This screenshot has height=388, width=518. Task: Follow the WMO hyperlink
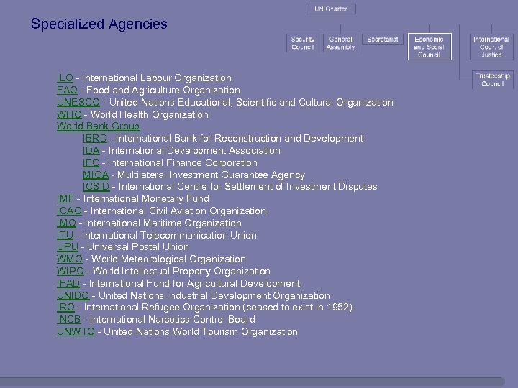70,259
